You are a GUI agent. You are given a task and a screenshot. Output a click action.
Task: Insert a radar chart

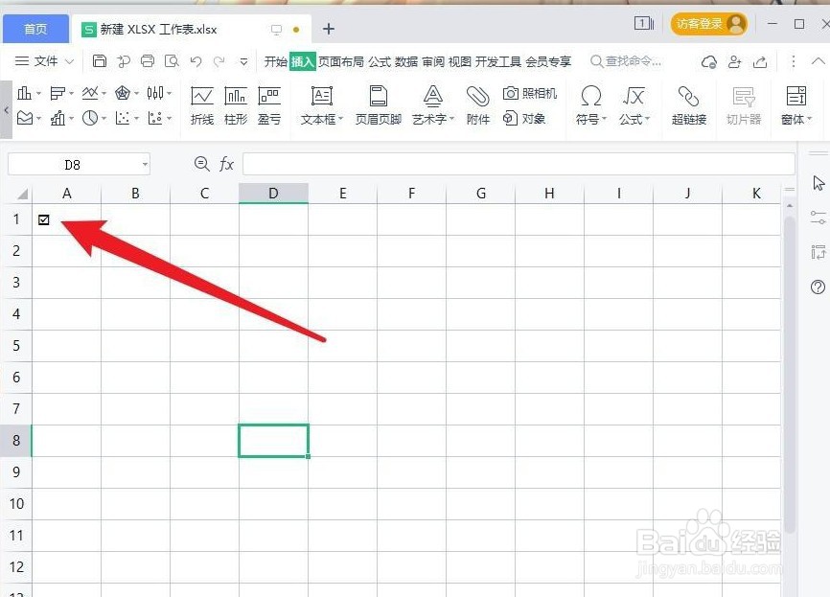click(x=122, y=92)
